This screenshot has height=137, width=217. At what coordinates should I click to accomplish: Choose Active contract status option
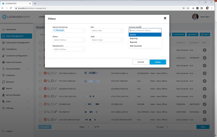tap(145, 35)
